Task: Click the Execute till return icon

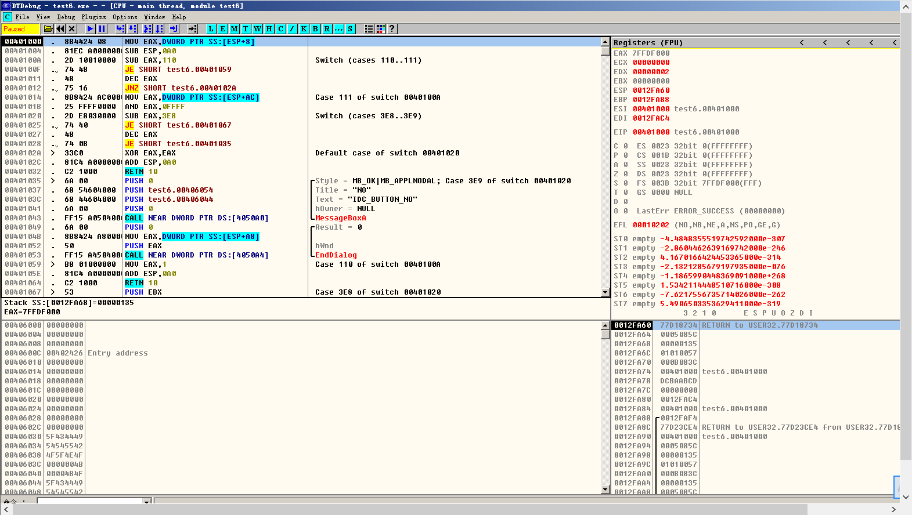Action: (174, 29)
